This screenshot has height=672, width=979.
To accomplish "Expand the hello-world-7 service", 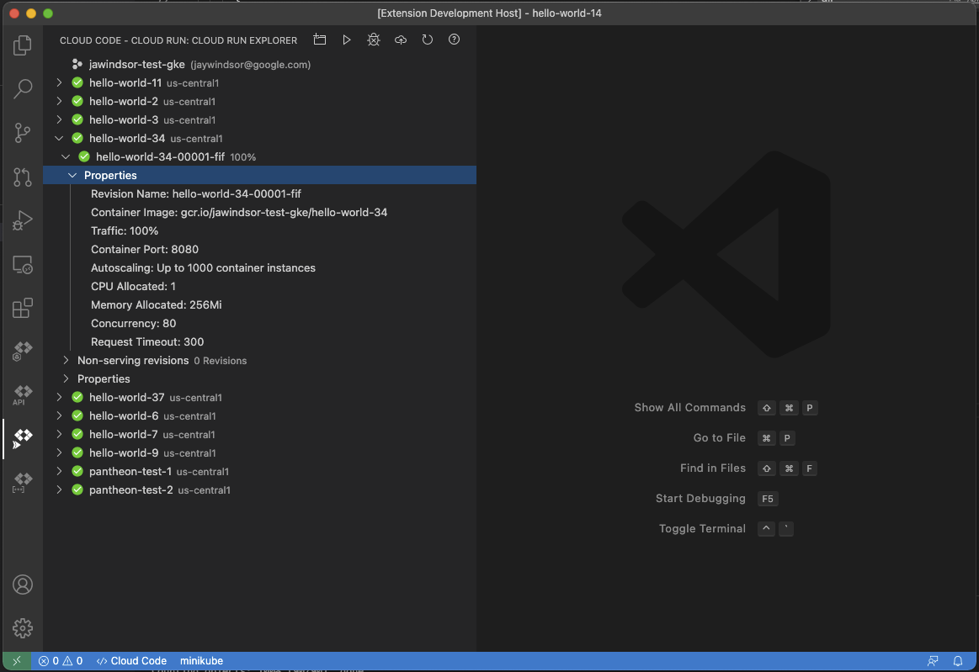I will [59, 434].
